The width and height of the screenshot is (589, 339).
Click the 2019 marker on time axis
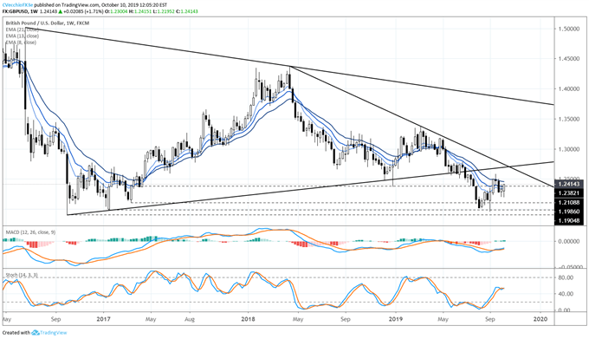[x=396, y=319]
